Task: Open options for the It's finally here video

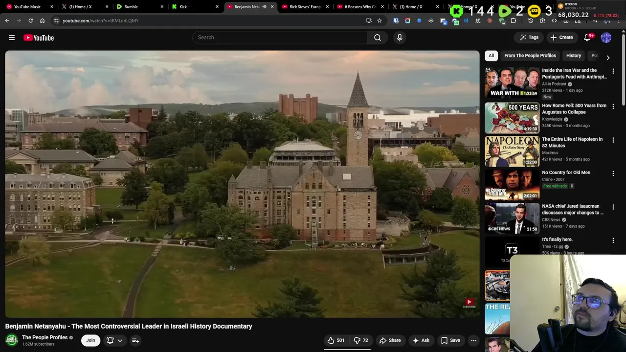Action: coord(613,240)
